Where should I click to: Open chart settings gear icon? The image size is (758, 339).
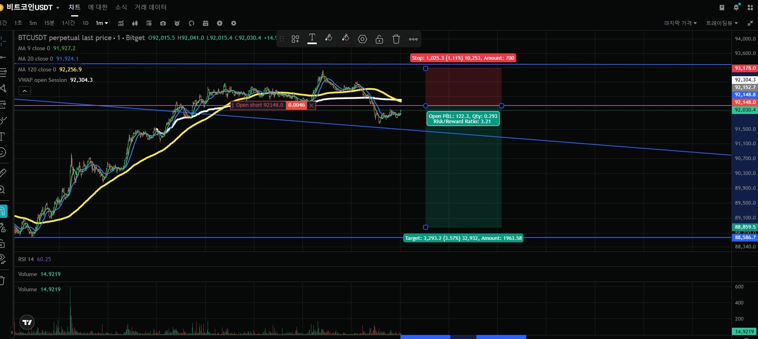coord(234,23)
